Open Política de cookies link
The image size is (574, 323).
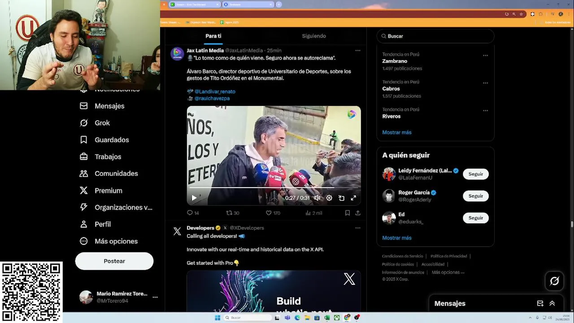coord(398,264)
